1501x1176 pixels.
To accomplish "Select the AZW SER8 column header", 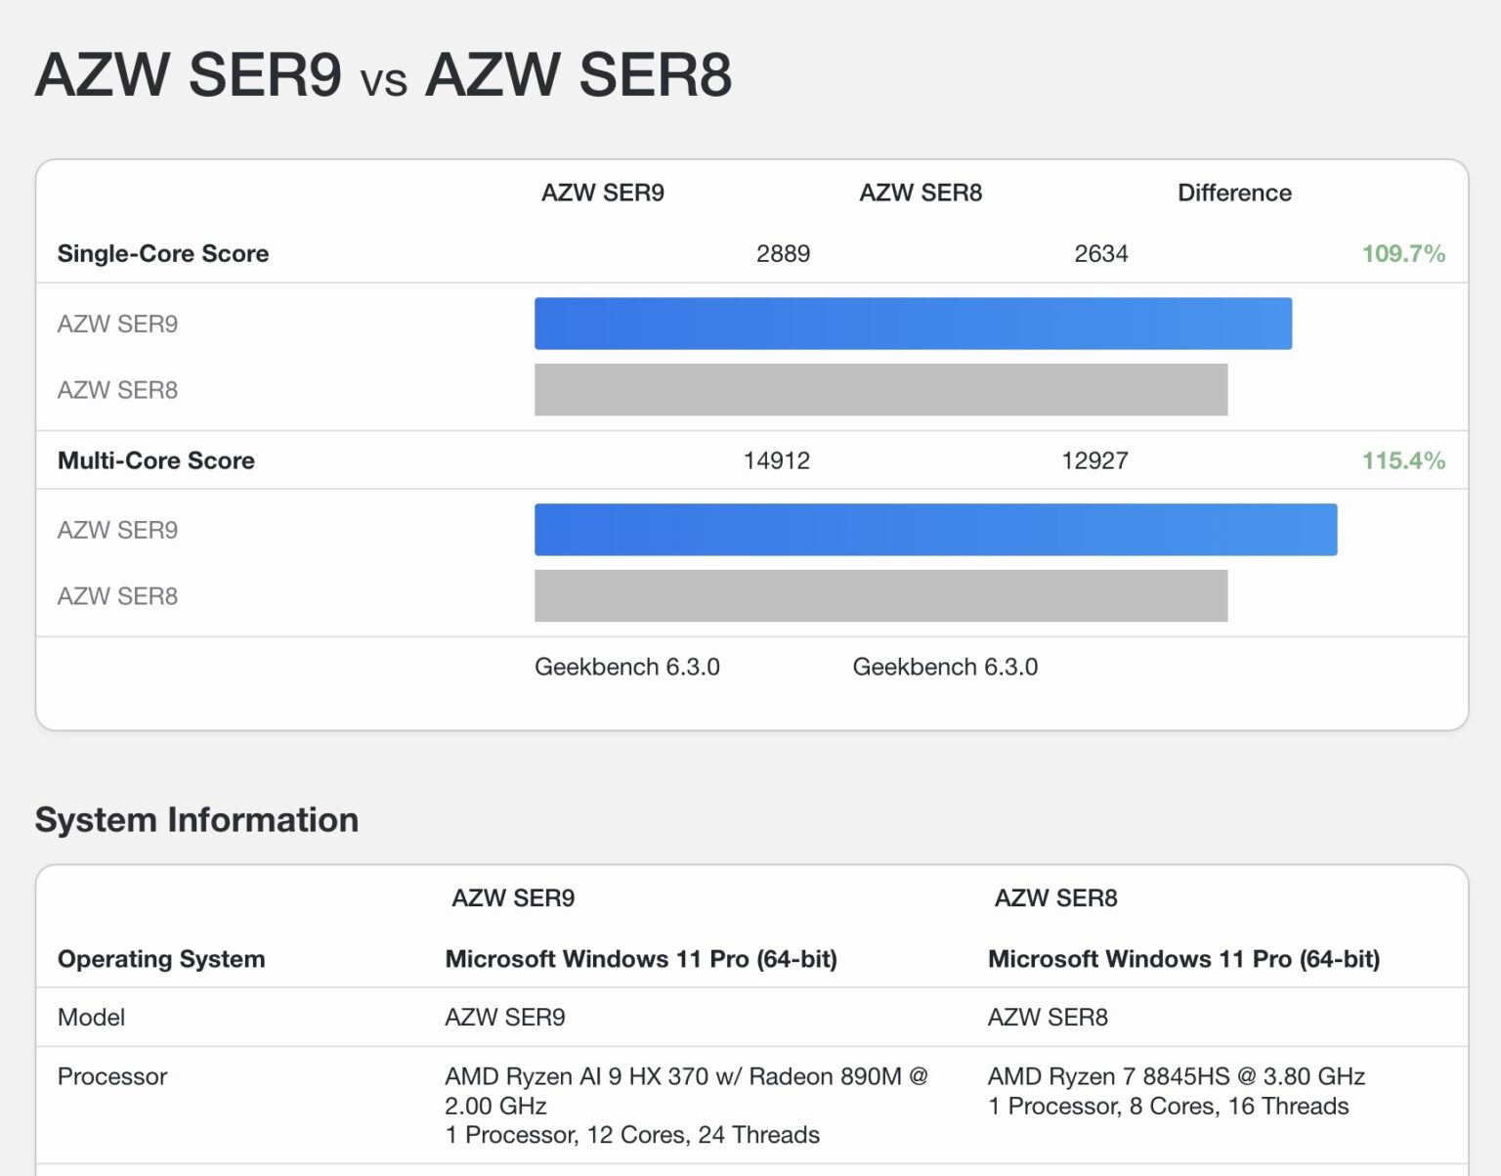I will pos(920,193).
